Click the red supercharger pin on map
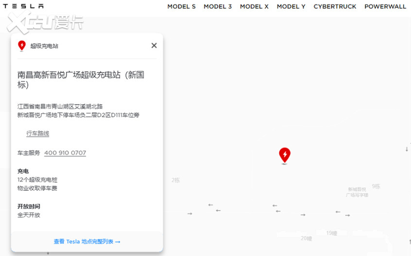The width and height of the screenshot is (411, 256). [285, 155]
